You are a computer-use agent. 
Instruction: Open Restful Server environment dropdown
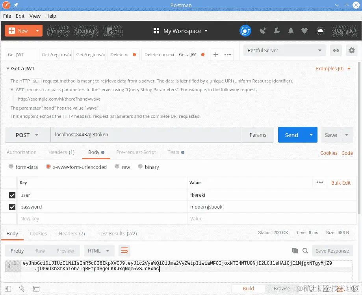click(x=285, y=50)
